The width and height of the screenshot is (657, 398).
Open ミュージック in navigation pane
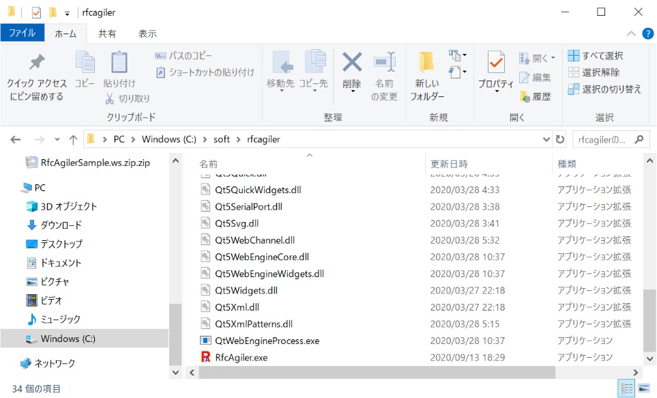(54, 319)
